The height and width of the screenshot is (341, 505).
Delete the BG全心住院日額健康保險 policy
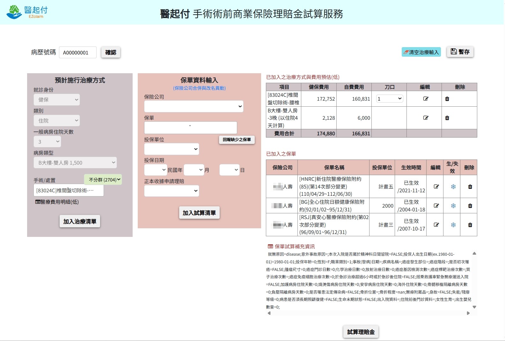(x=470, y=206)
